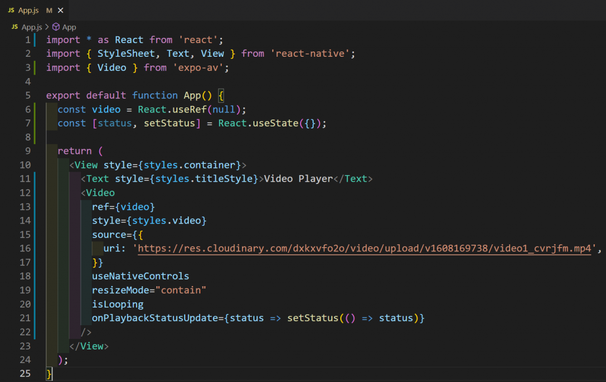Click line number 12 in the gutter
Image resolution: width=606 pixels, height=382 pixels.
(25, 193)
